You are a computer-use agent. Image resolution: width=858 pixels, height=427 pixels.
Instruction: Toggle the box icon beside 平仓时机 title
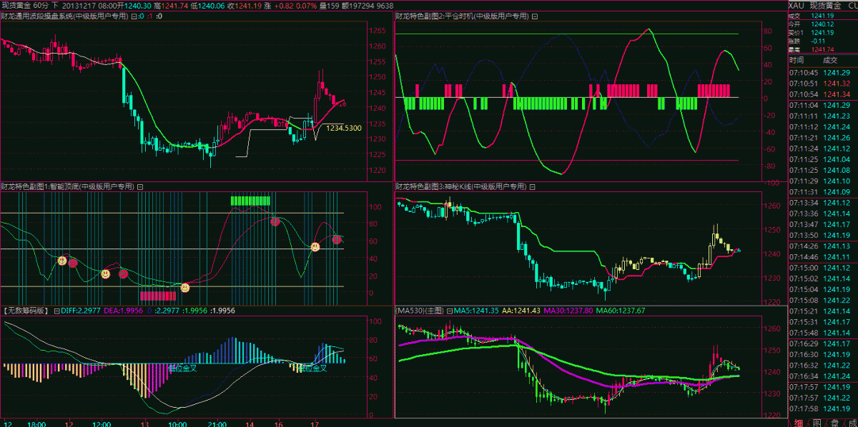[x=535, y=15]
